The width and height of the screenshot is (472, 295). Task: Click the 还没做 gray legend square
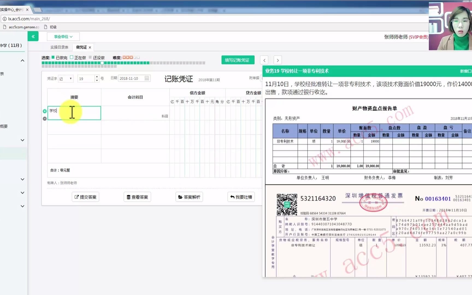point(90,57)
